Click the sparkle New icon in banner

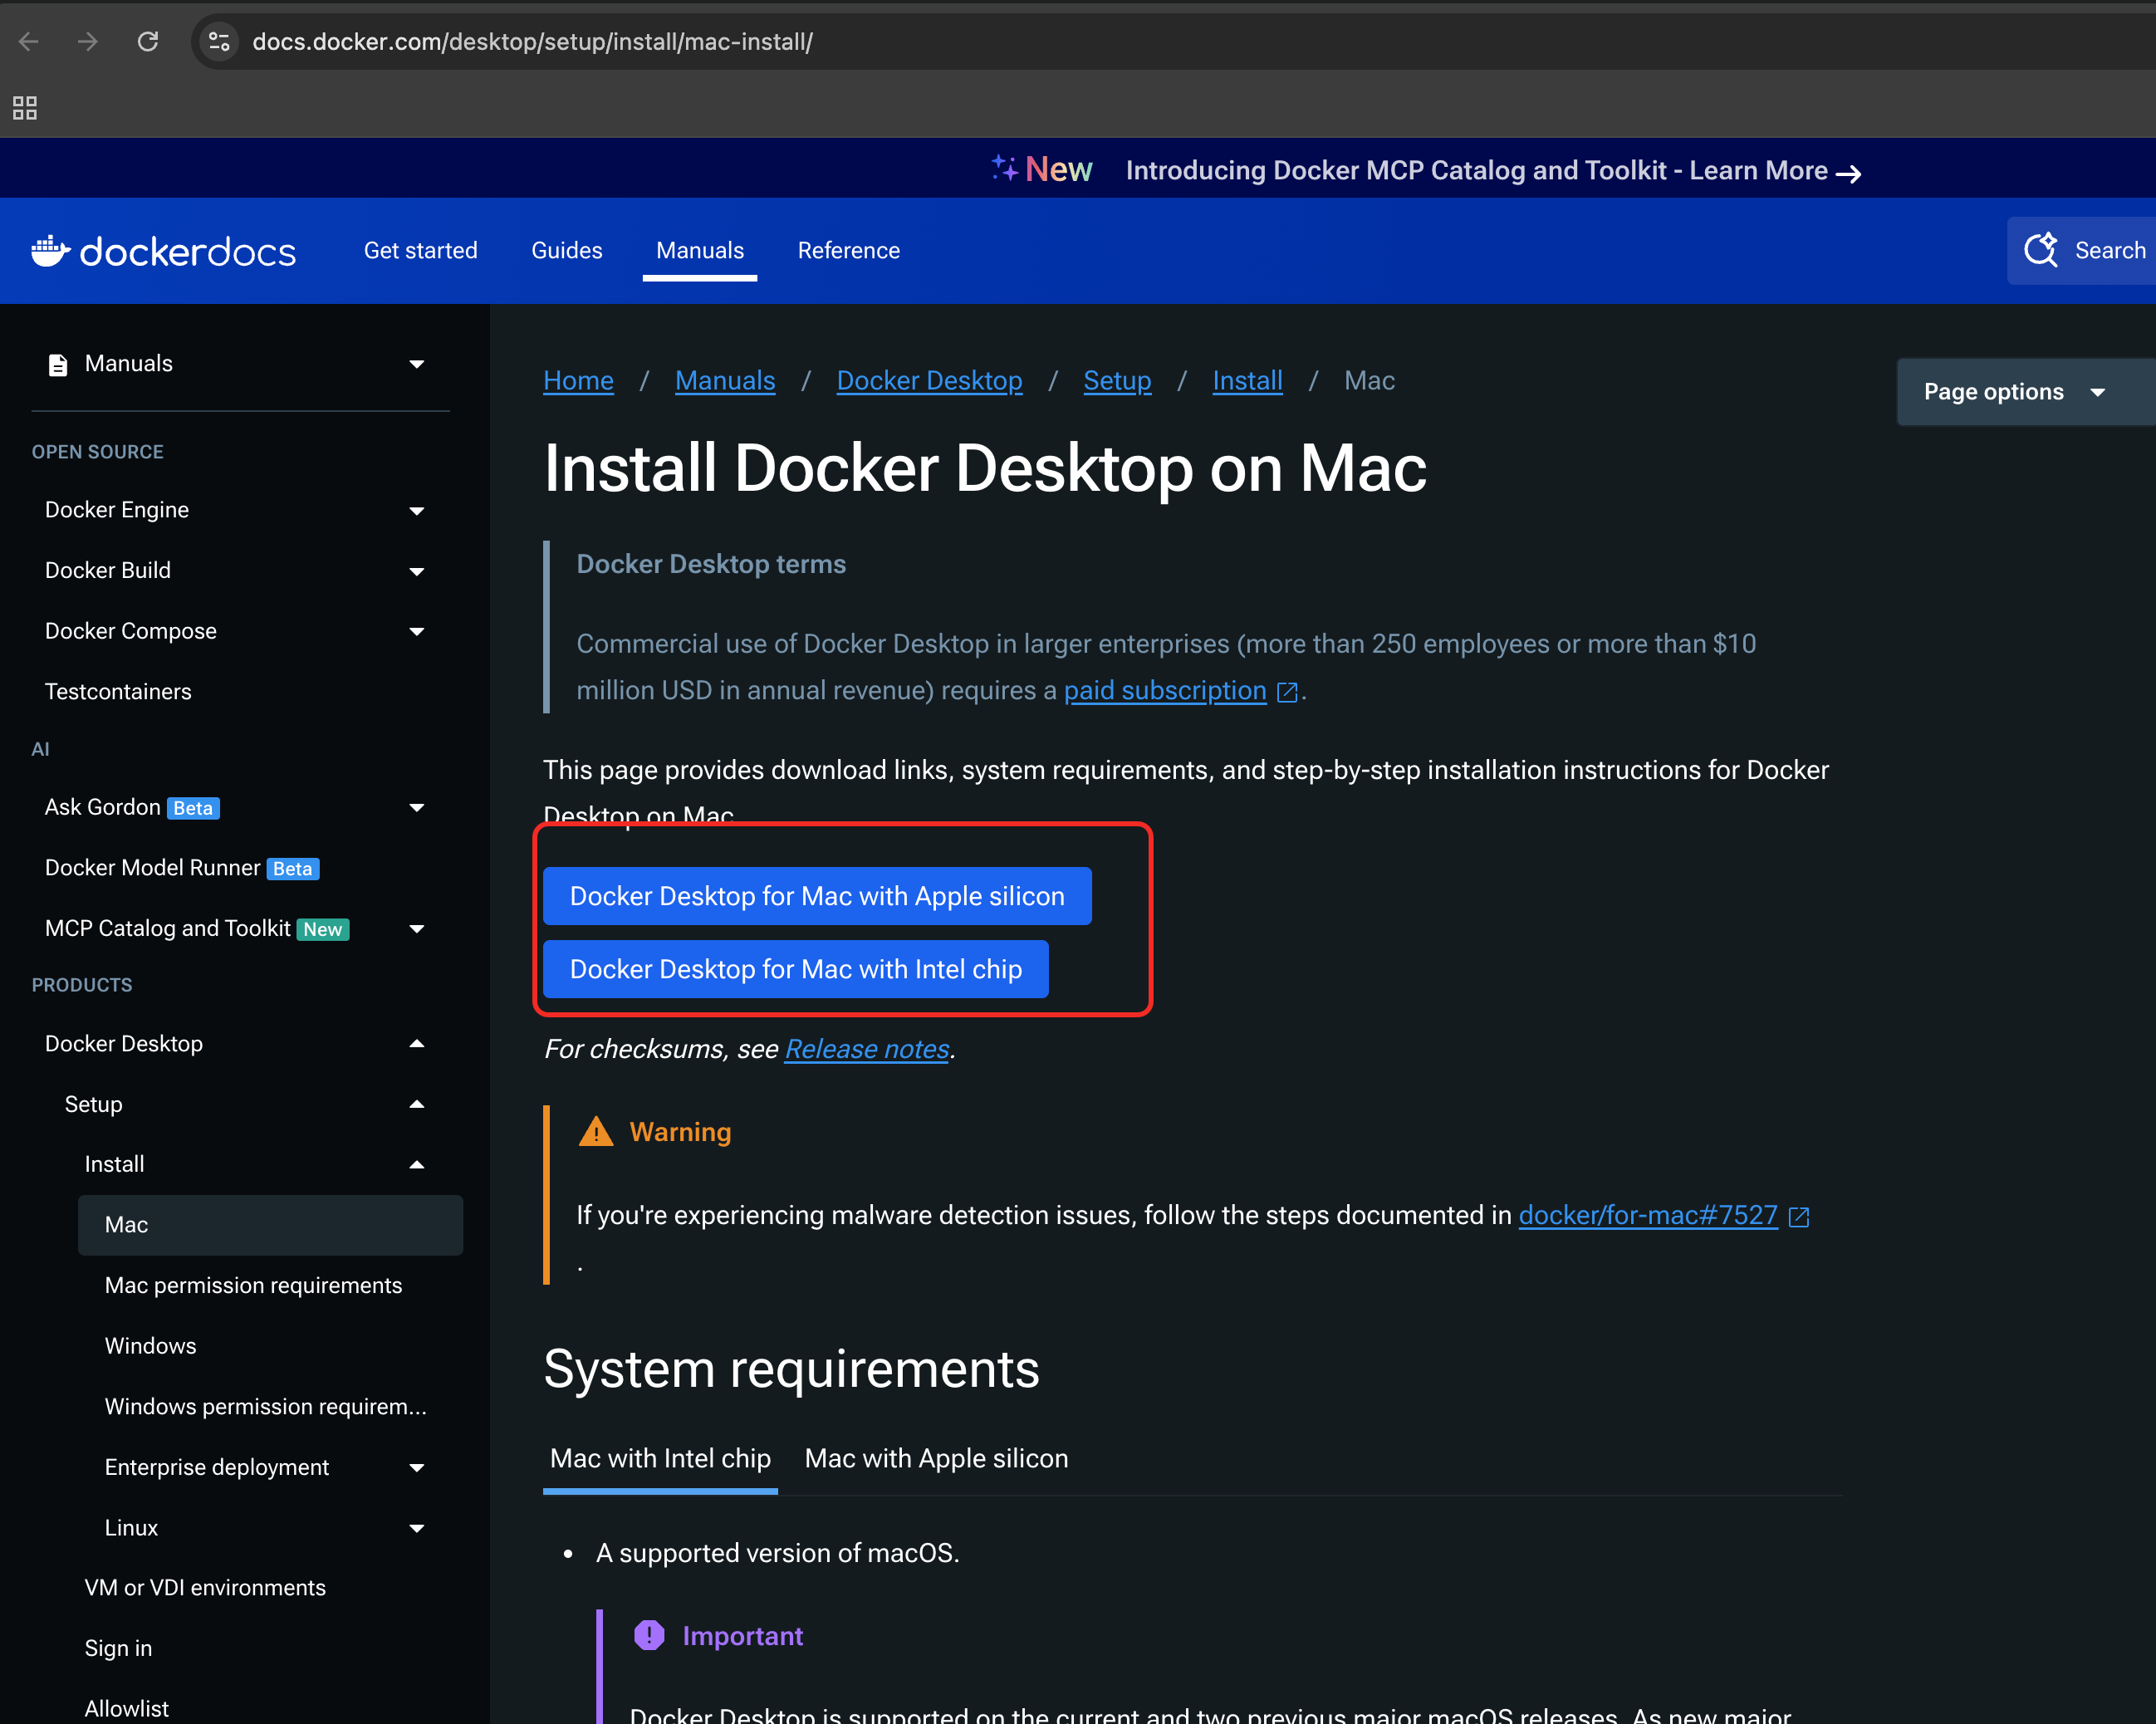1005,168
